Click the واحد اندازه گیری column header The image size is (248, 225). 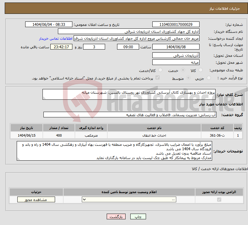91,128
